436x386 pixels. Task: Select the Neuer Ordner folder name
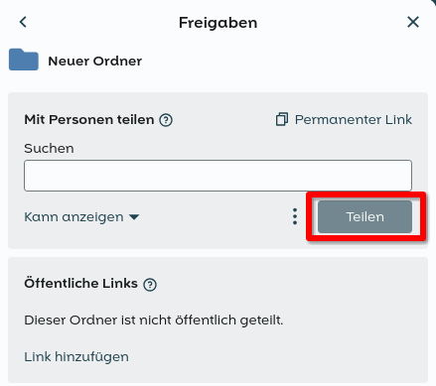(x=95, y=62)
